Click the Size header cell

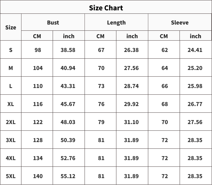tap(11, 28)
